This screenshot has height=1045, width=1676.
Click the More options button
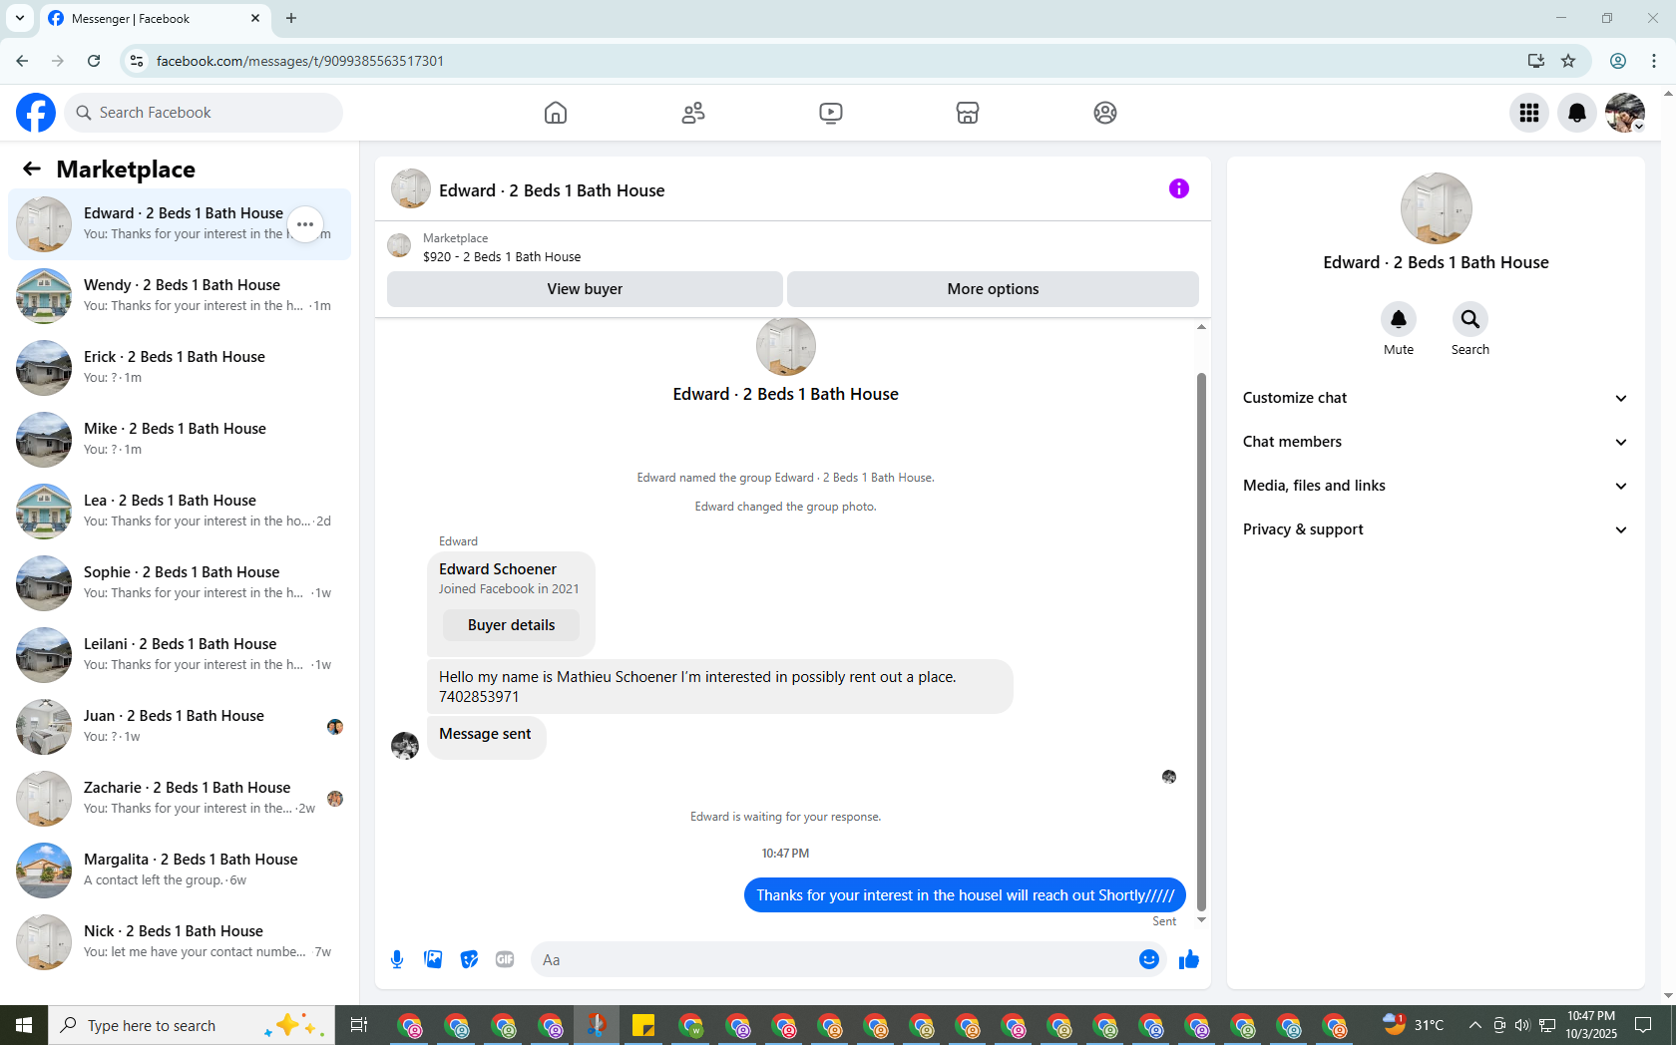click(x=993, y=289)
